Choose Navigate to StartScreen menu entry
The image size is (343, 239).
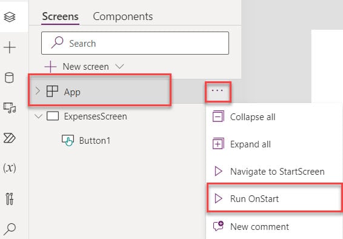tap(275, 172)
